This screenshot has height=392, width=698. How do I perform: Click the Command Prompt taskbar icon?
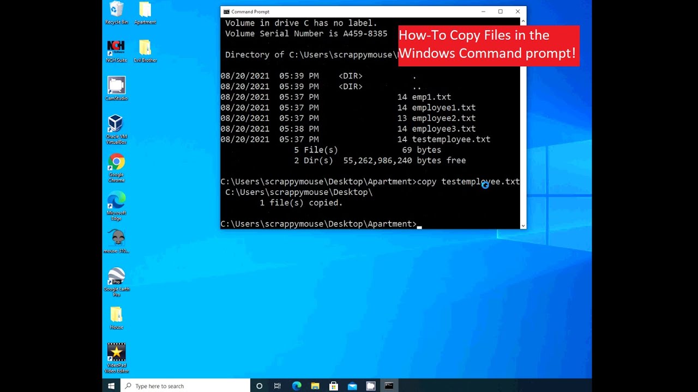[x=389, y=386]
